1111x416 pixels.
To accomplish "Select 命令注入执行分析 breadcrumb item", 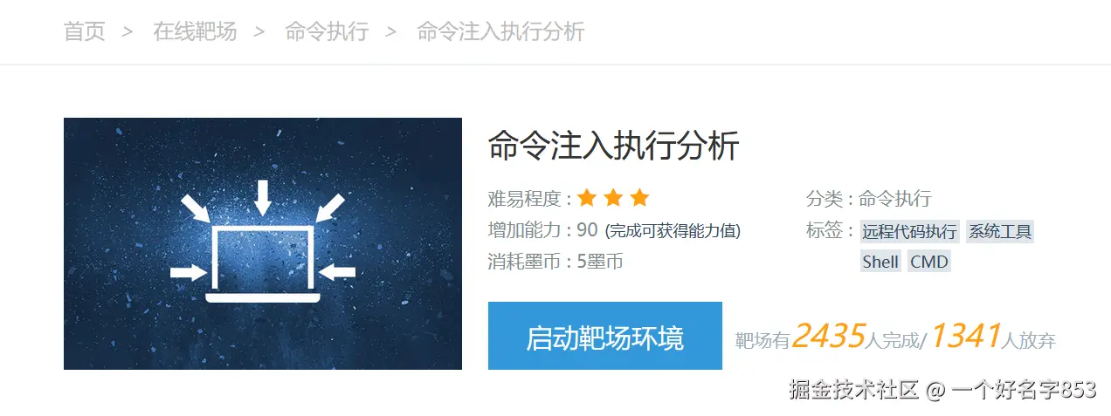I will [500, 32].
